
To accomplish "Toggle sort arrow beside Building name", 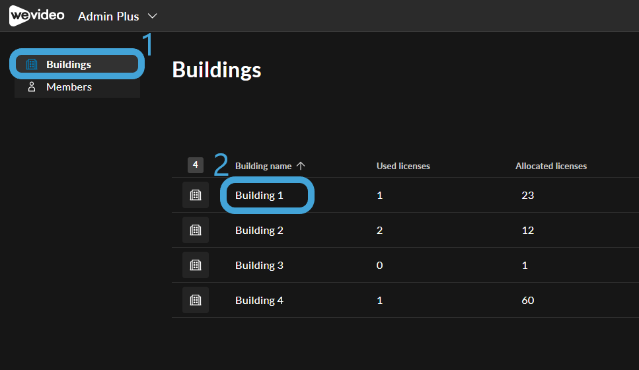I will tap(301, 166).
